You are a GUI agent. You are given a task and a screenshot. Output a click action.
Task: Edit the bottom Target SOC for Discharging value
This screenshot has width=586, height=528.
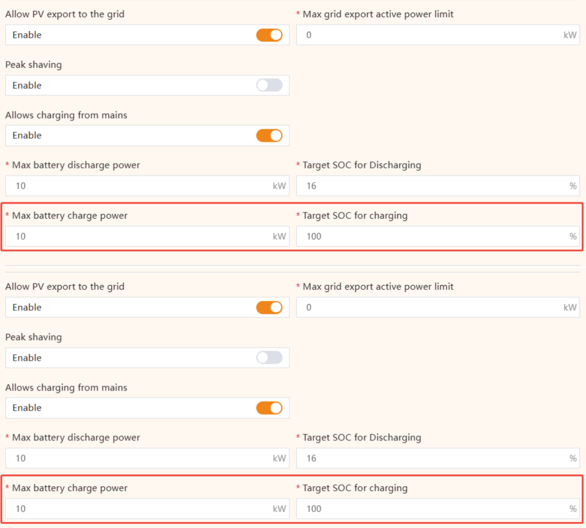coord(421,458)
